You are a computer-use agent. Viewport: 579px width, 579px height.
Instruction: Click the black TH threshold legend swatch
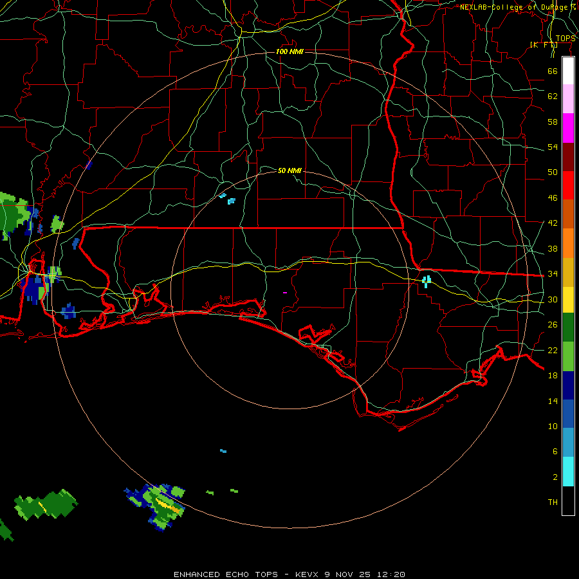tap(568, 501)
